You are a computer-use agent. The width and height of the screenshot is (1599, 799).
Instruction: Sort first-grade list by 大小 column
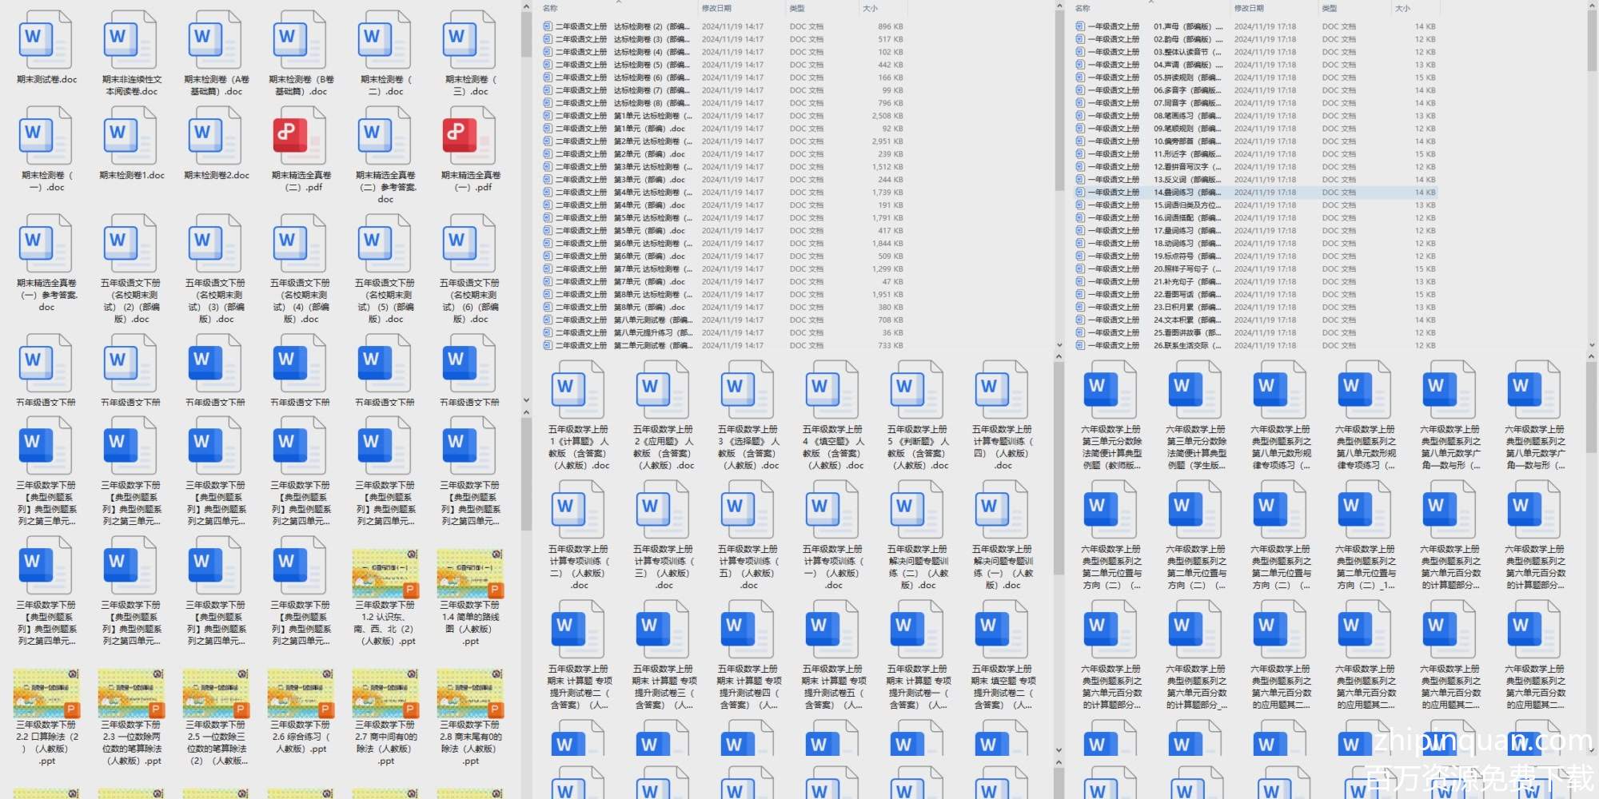pos(1402,8)
